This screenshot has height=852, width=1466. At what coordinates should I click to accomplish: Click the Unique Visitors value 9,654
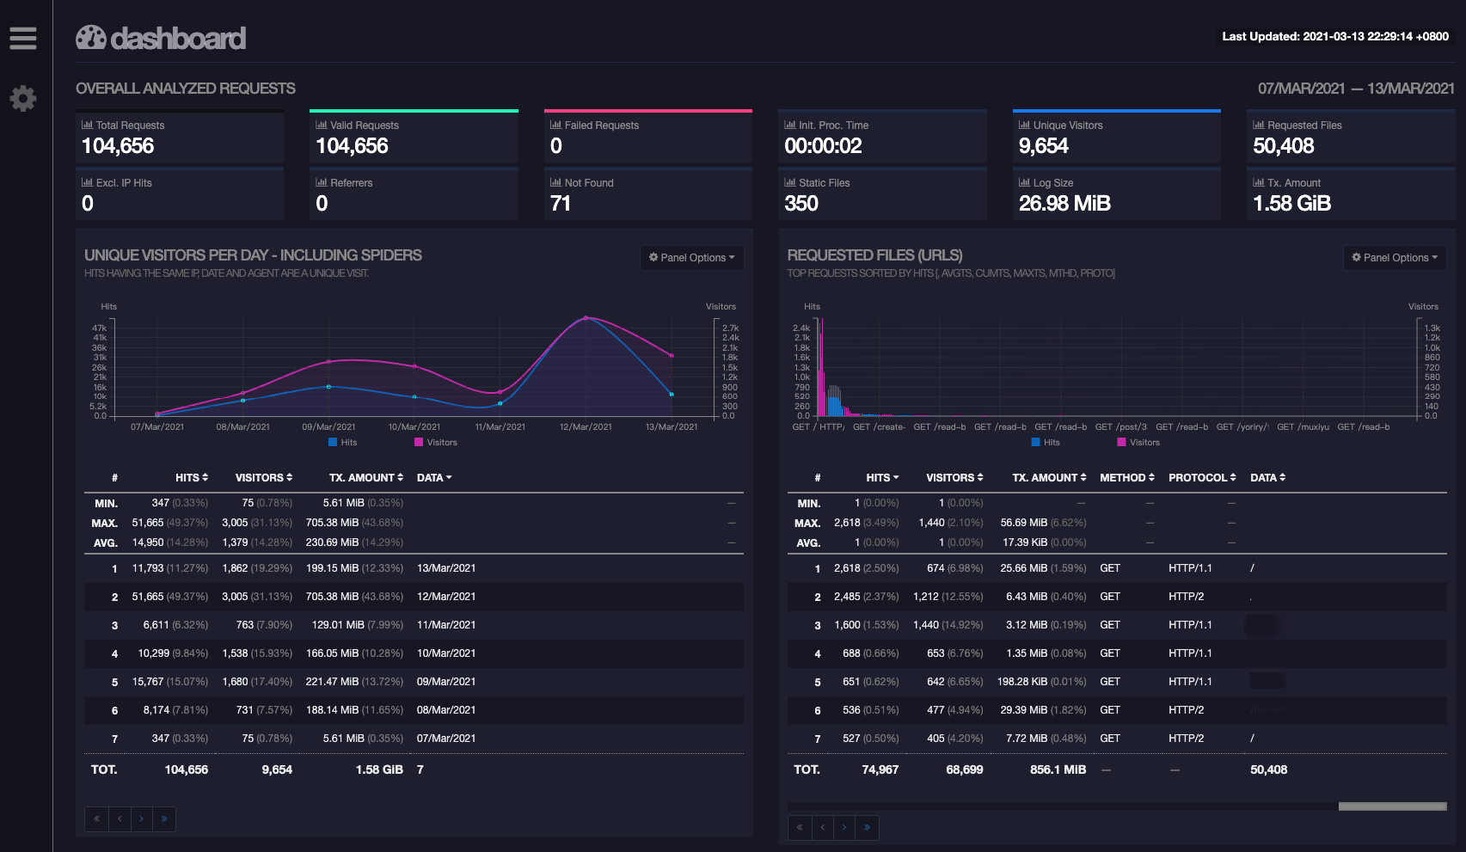[x=1043, y=146]
